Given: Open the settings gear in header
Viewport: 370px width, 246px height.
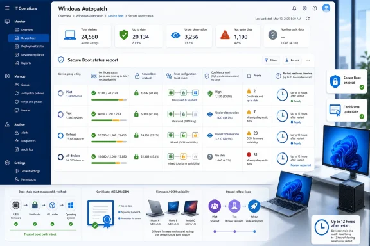Looking at the screenshot, I should point(304,8).
